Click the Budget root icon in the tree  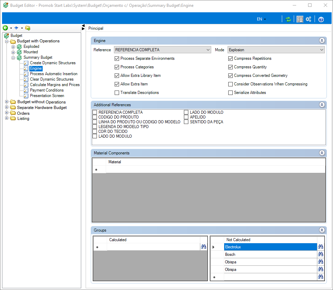click(6, 36)
